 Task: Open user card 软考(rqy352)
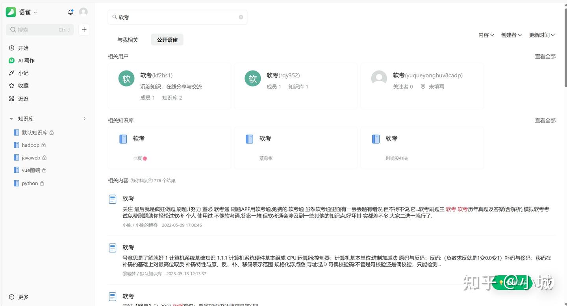point(296,86)
